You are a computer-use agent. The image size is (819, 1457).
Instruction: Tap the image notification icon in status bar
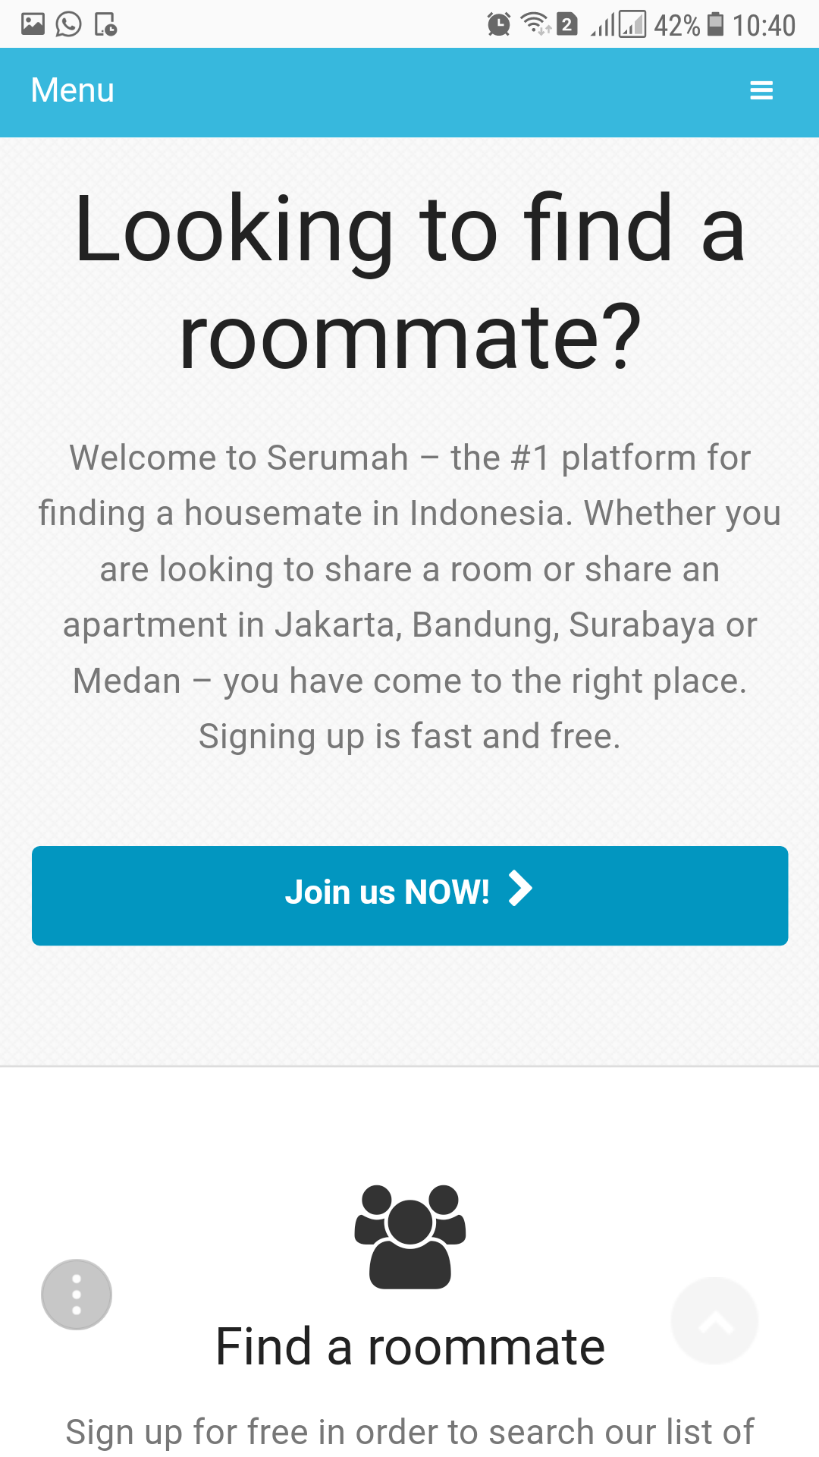[x=33, y=25]
